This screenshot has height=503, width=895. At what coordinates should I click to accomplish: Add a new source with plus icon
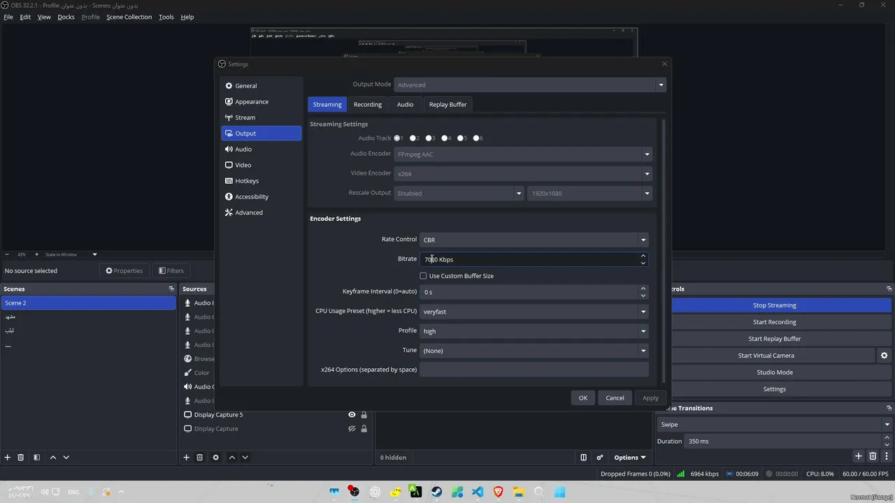click(x=186, y=458)
